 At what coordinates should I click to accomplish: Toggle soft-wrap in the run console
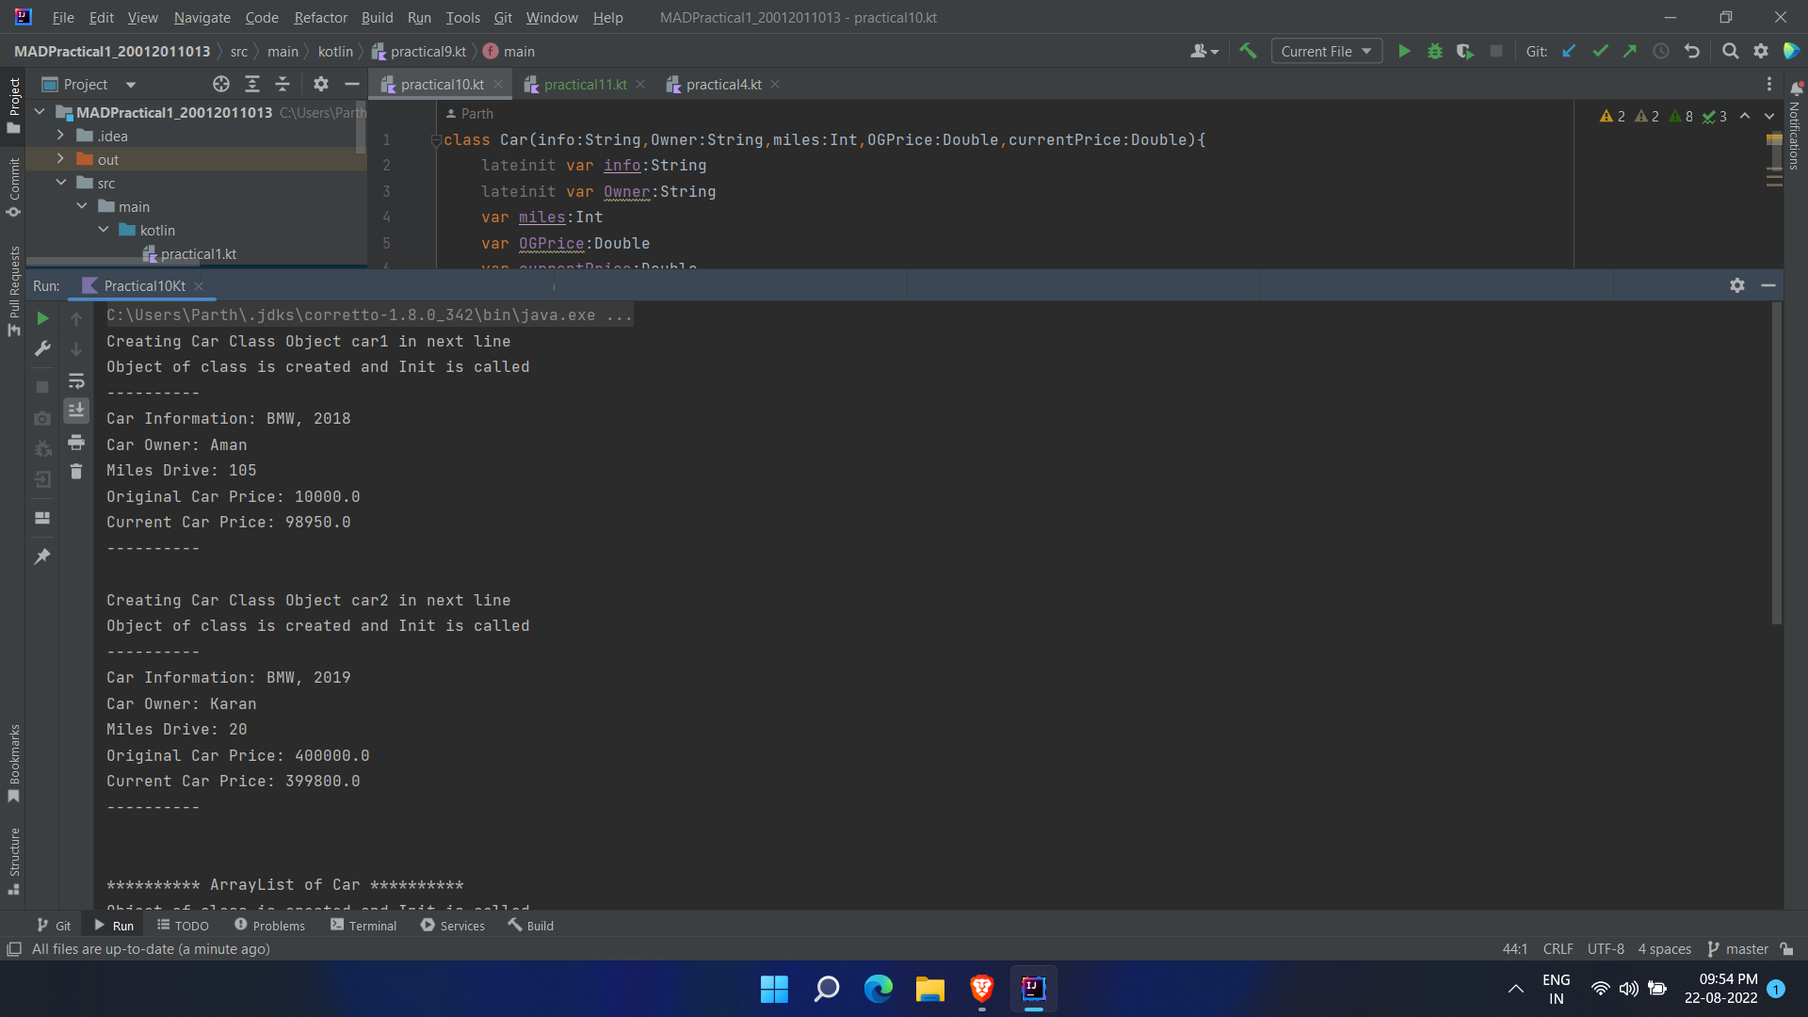76,380
